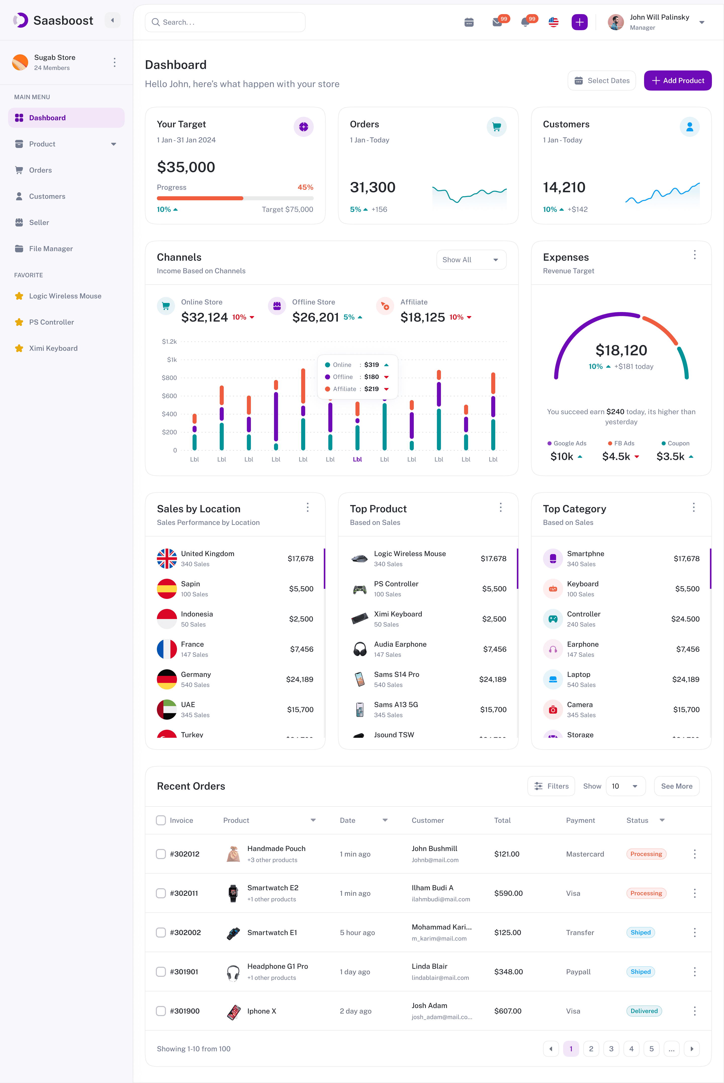
Task: Expand the Product menu chevron
Action: point(114,144)
